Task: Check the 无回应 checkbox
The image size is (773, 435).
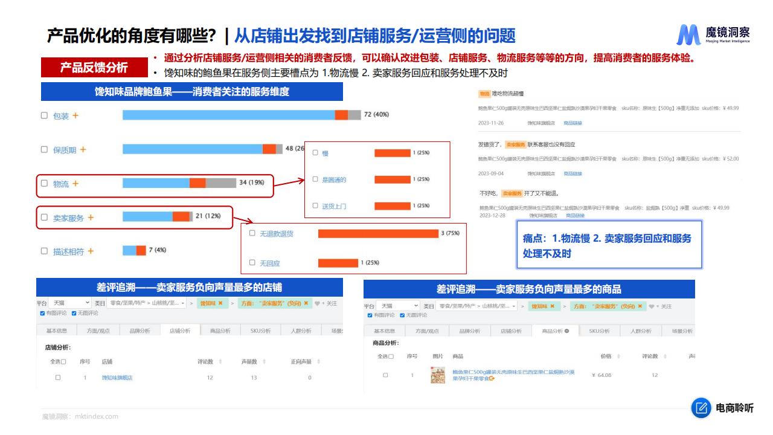Action: (x=252, y=263)
